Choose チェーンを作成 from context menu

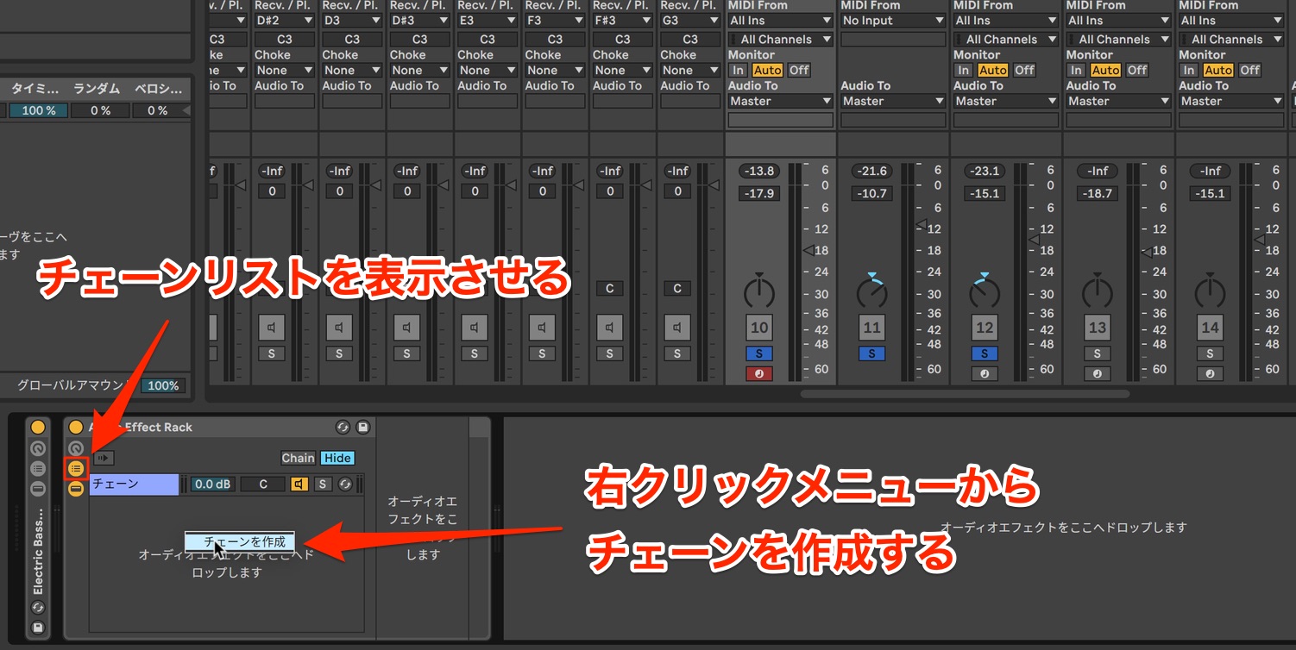[x=240, y=541]
